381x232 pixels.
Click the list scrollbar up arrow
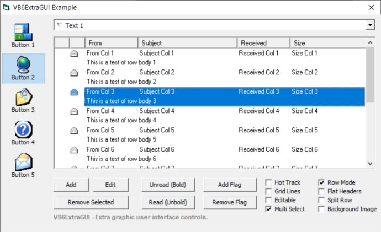coord(370,43)
